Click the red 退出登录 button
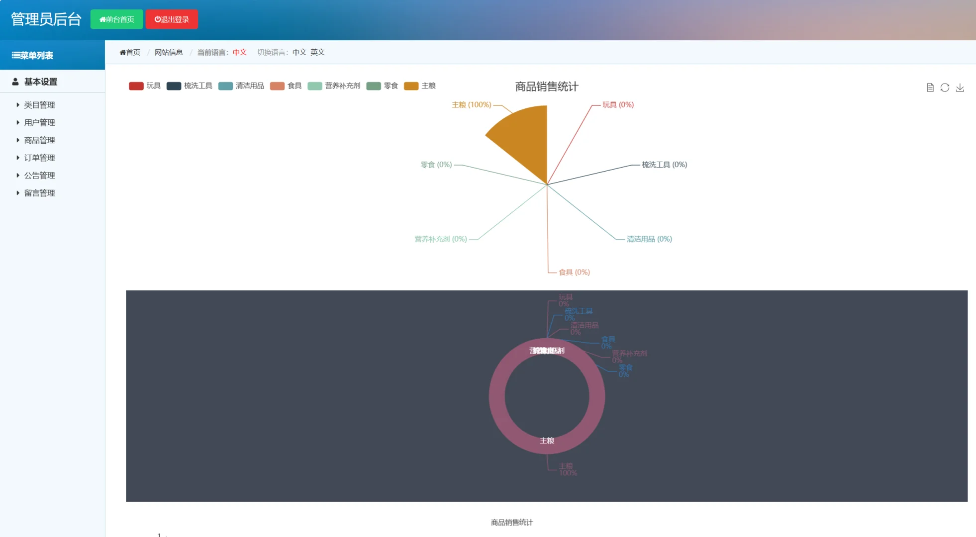Screen dimensions: 976x537 coord(172,19)
